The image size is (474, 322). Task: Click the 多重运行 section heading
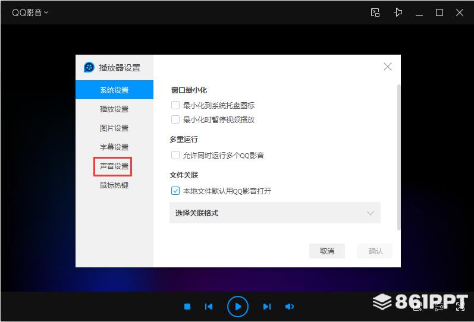(x=184, y=139)
